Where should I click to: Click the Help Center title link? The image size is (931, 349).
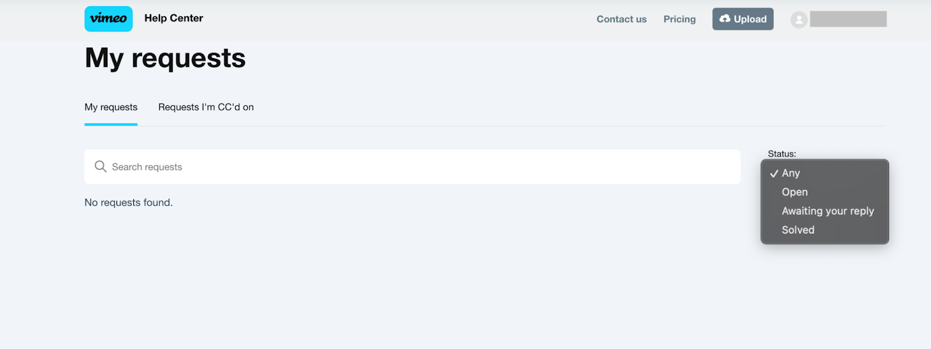click(x=174, y=18)
